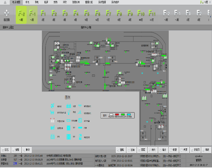This screenshot has width=212, height=168.
Task: Select the AA24电气火灾探测器 alarm row
Action: tap(56, 160)
